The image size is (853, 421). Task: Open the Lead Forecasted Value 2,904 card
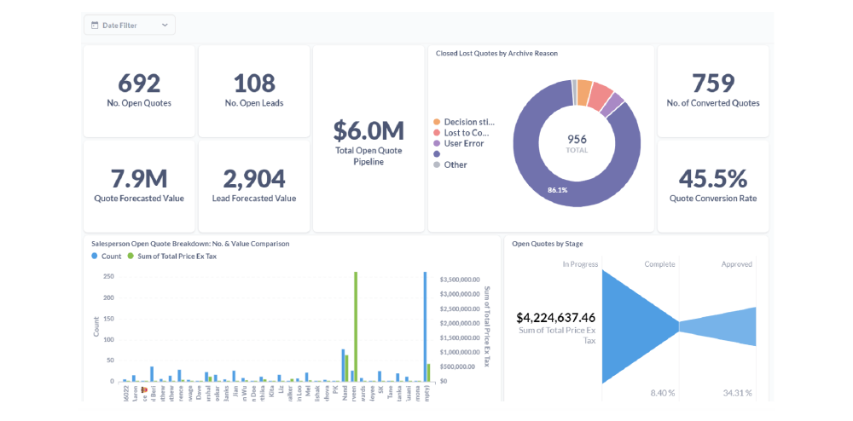tap(254, 186)
